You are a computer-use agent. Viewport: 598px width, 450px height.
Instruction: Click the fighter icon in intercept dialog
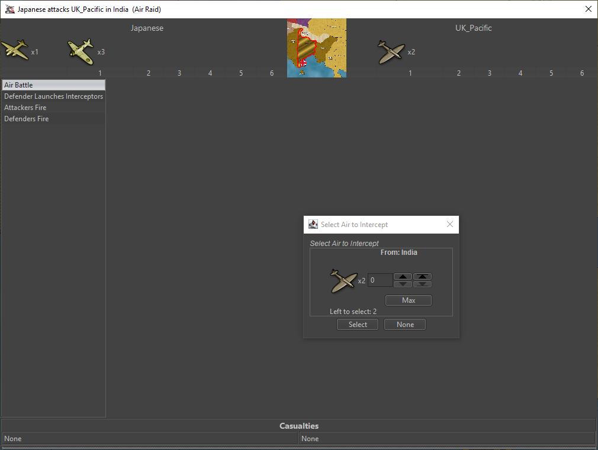pyautogui.click(x=343, y=280)
